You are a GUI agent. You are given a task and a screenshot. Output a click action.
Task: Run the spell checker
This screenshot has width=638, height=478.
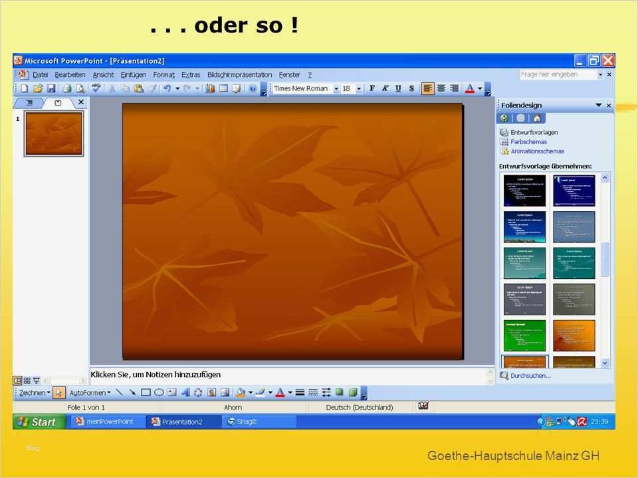coord(95,88)
